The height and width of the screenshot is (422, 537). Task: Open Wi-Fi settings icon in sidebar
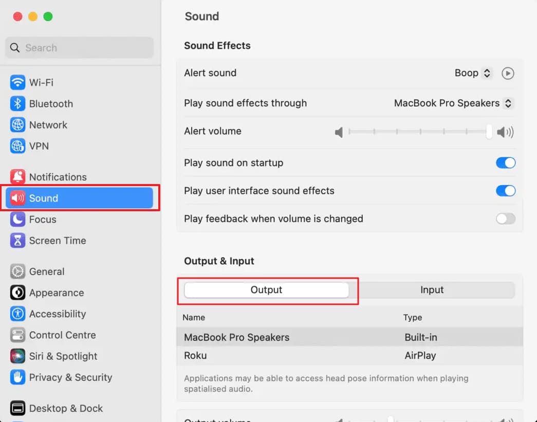(17, 83)
